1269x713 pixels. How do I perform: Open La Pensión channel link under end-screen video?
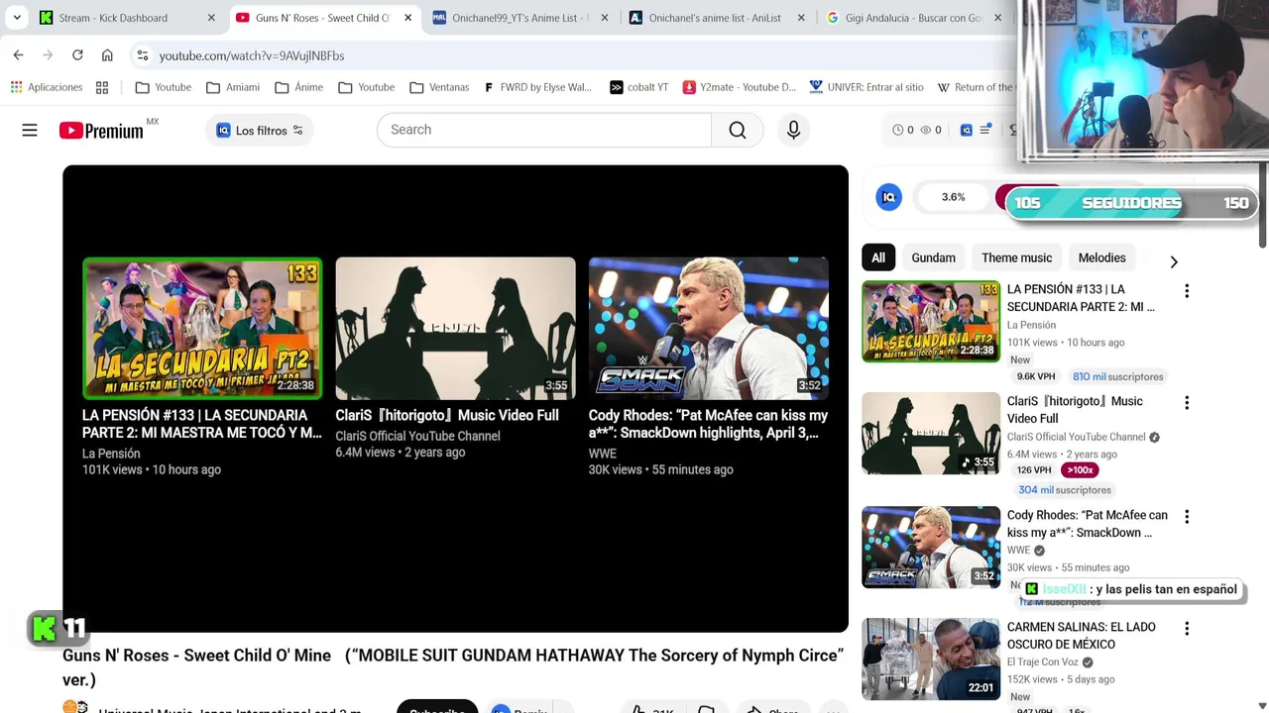pyautogui.click(x=111, y=454)
